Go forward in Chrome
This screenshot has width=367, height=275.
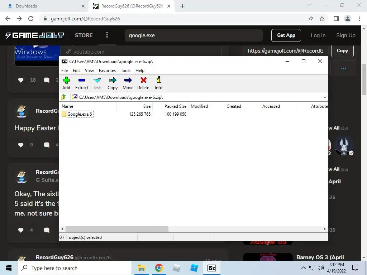click(19, 19)
